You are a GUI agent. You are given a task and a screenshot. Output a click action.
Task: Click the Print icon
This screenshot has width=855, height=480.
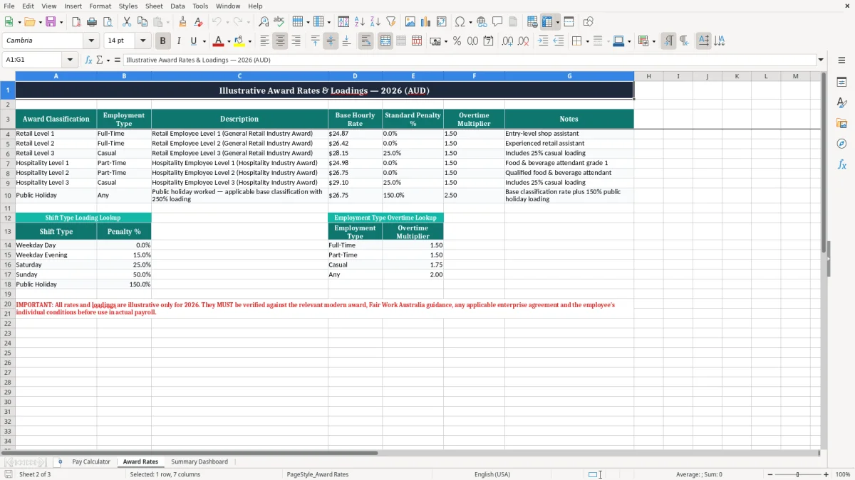pos(92,22)
